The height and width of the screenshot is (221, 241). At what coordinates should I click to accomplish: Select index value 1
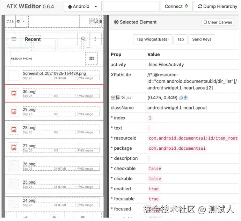[150, 118]
